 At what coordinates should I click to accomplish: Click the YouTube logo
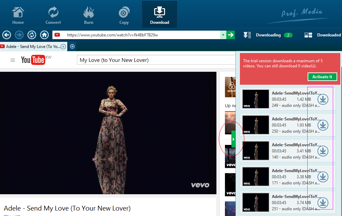click(33, 60)
